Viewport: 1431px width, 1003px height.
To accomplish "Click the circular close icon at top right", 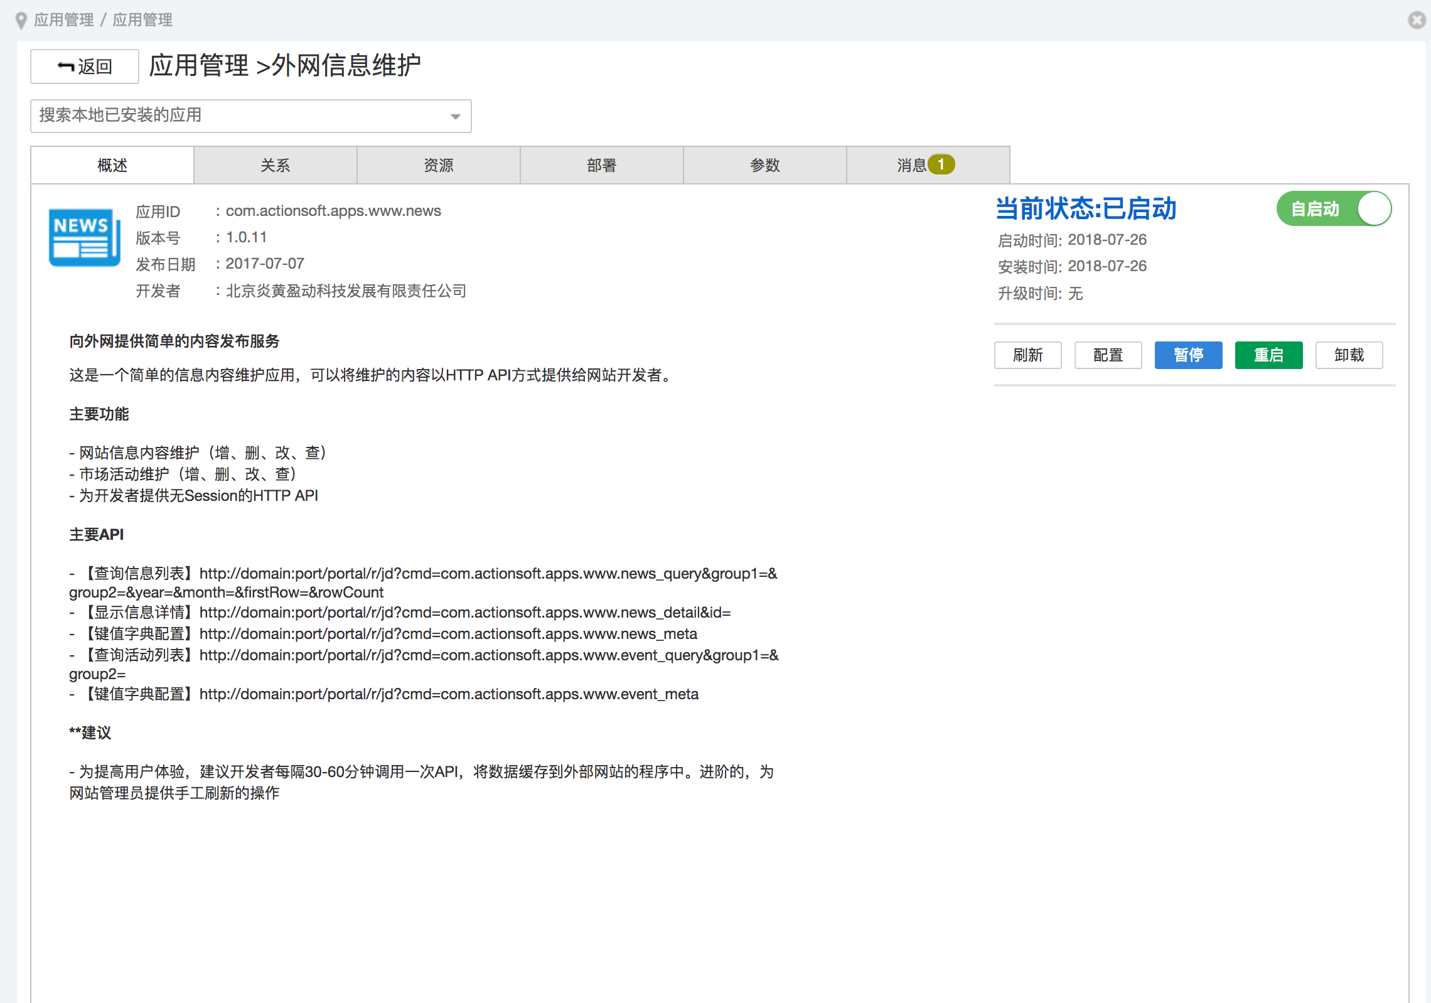I will [x=1417, y=20].
